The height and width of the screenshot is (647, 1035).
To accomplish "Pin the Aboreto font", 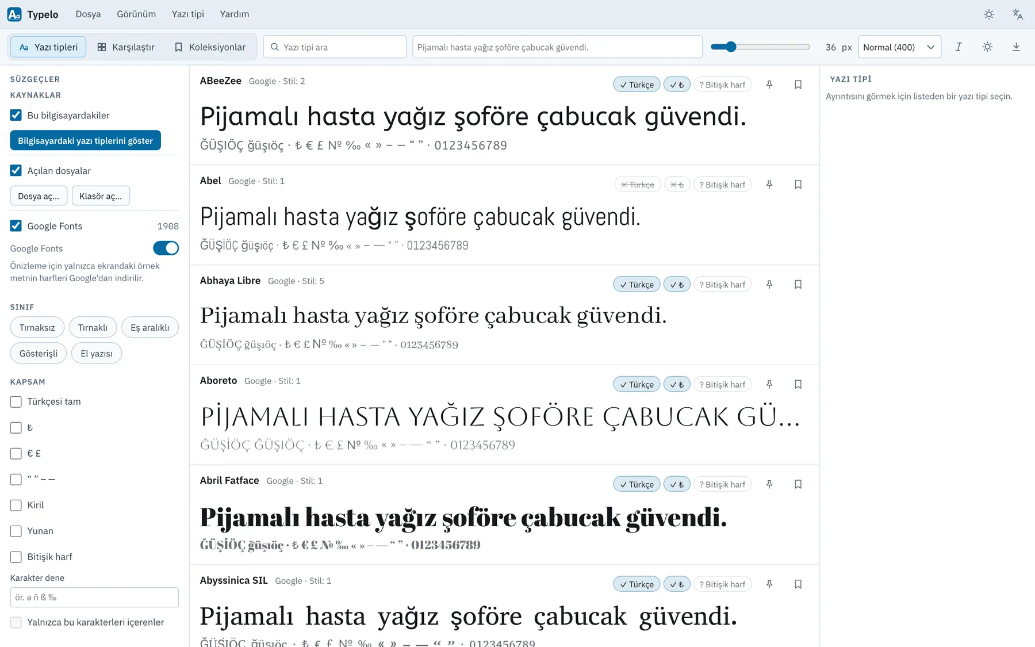I will pos(769,384).
